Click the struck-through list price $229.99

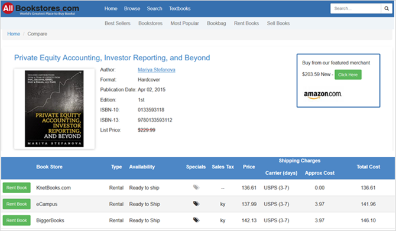[147, 130]
